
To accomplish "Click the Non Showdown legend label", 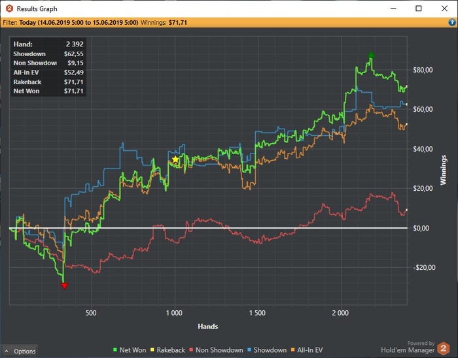I will tap(219, 350).
